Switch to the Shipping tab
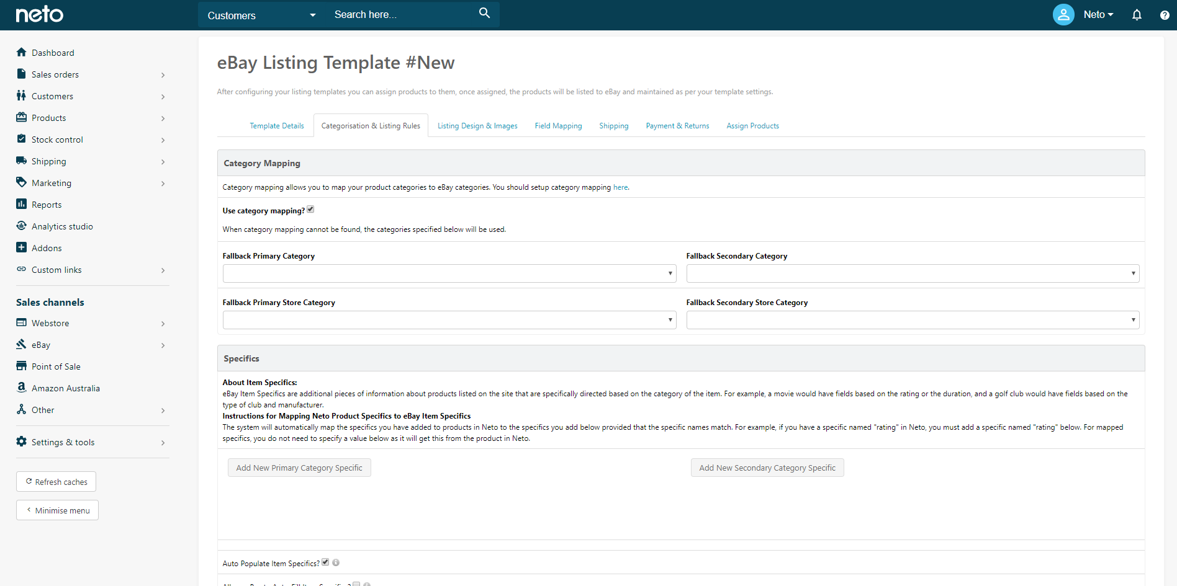1177x586 pixels. coord(614,126)
